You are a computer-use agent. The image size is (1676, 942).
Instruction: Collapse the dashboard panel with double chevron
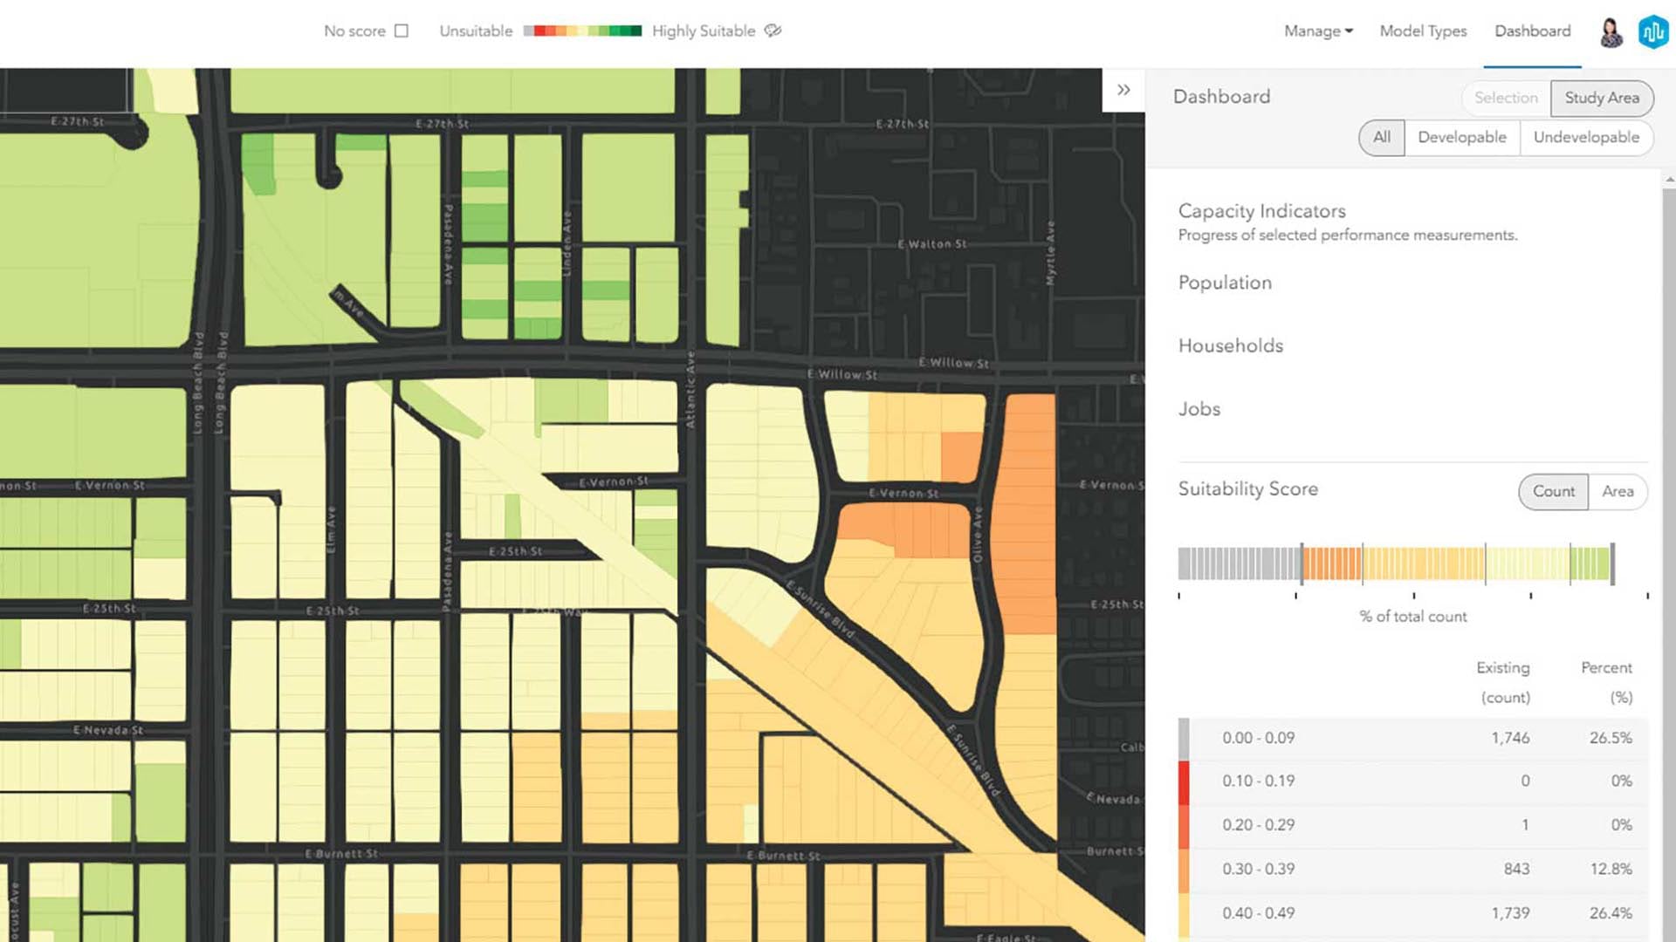coord(1123,90)
